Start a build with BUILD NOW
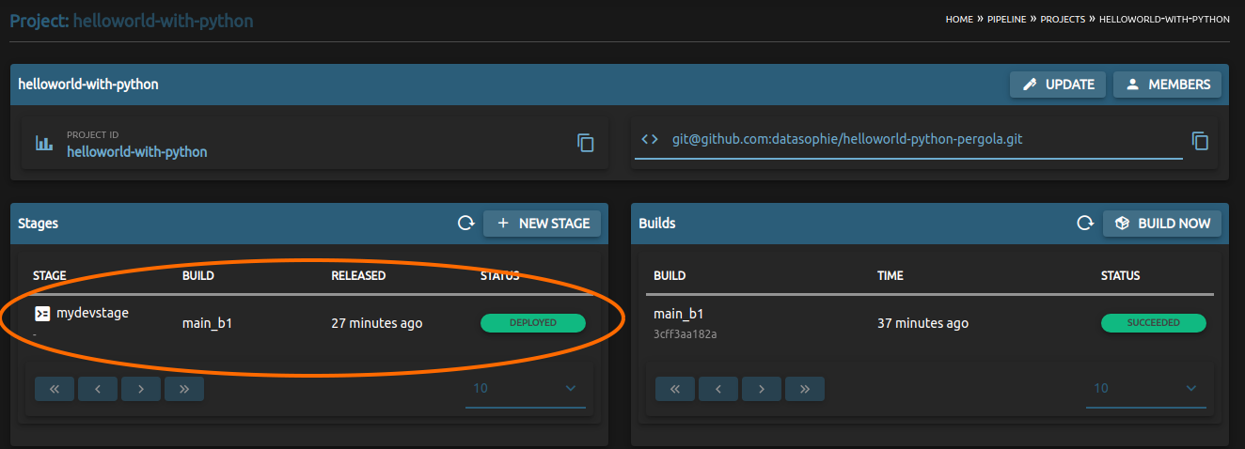 tap(1162, 224)
